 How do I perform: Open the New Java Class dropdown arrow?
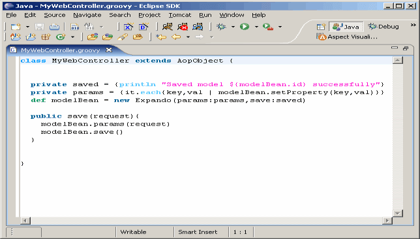[72, 37]
